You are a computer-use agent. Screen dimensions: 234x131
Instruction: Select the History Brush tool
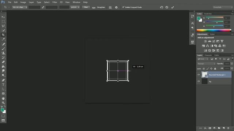pos(3,57)
